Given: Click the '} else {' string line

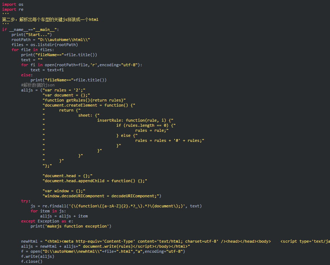Looking at the screenshot, I should 90,135.
